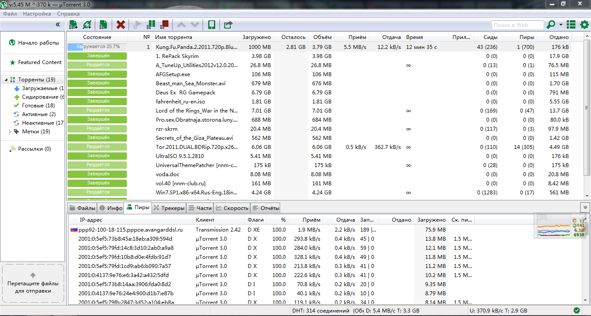Click the Move Down Queue arrow
Image resolution: width=591 pixels, height=316 pixels.
[195, 25]
